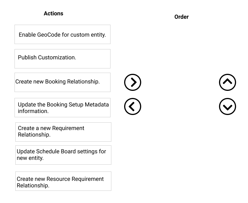Image resolution: width=248 pixels, height=203 pixels.
Task: Click 'Booking Relationship' text in third action
Action: [72, 81]
